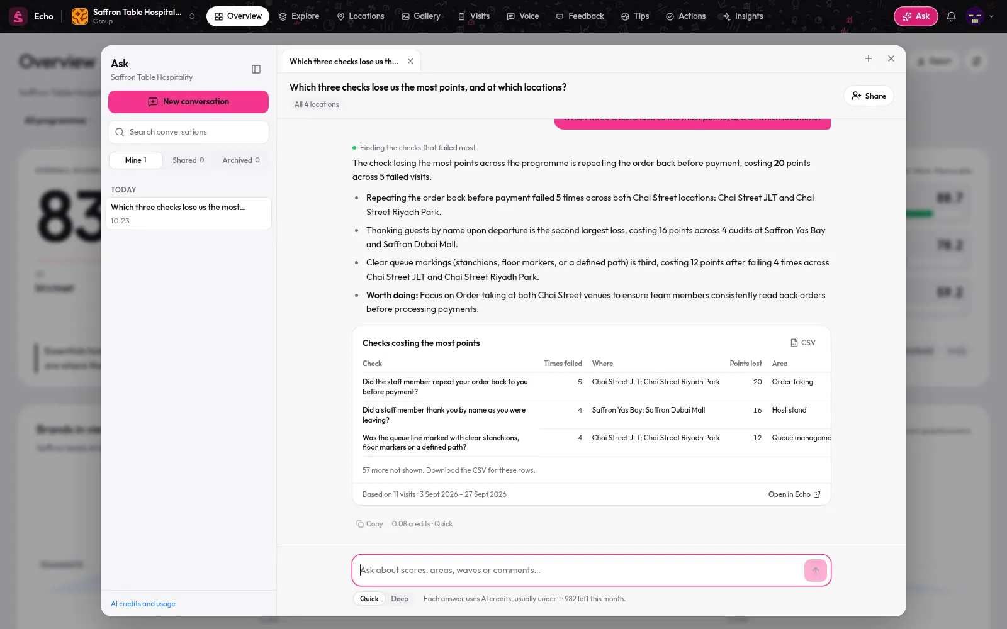Share this conversation
Screen dimensions: 1007x629
[x=869, y=96]
